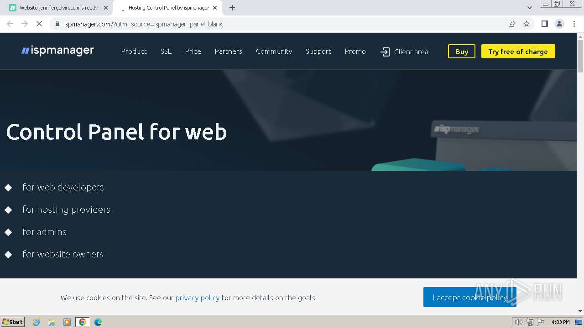Open the privacy policy link

pos(198,297)
